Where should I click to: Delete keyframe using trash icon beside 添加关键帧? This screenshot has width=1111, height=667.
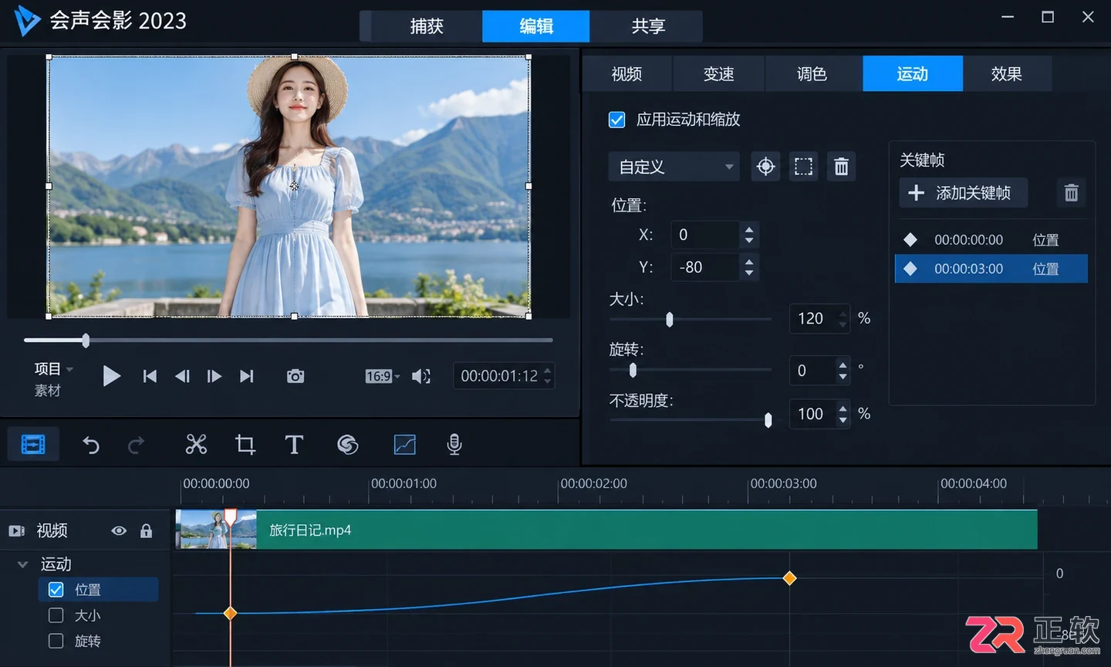tap(1071, 193)
